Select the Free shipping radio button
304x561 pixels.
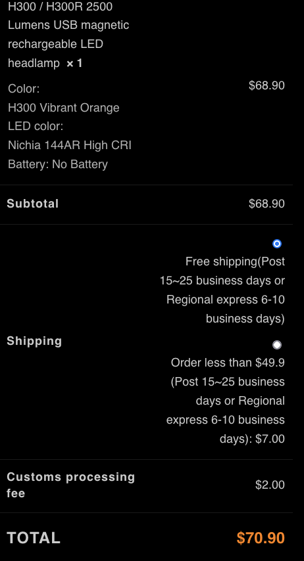tap(277, 244)
